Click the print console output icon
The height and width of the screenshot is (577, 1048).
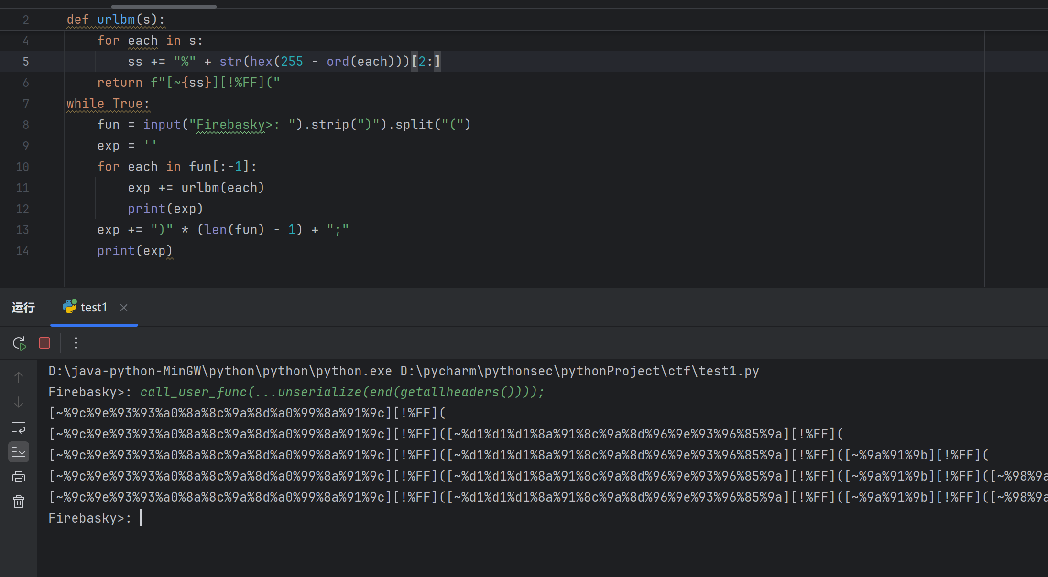pos(19,477)
